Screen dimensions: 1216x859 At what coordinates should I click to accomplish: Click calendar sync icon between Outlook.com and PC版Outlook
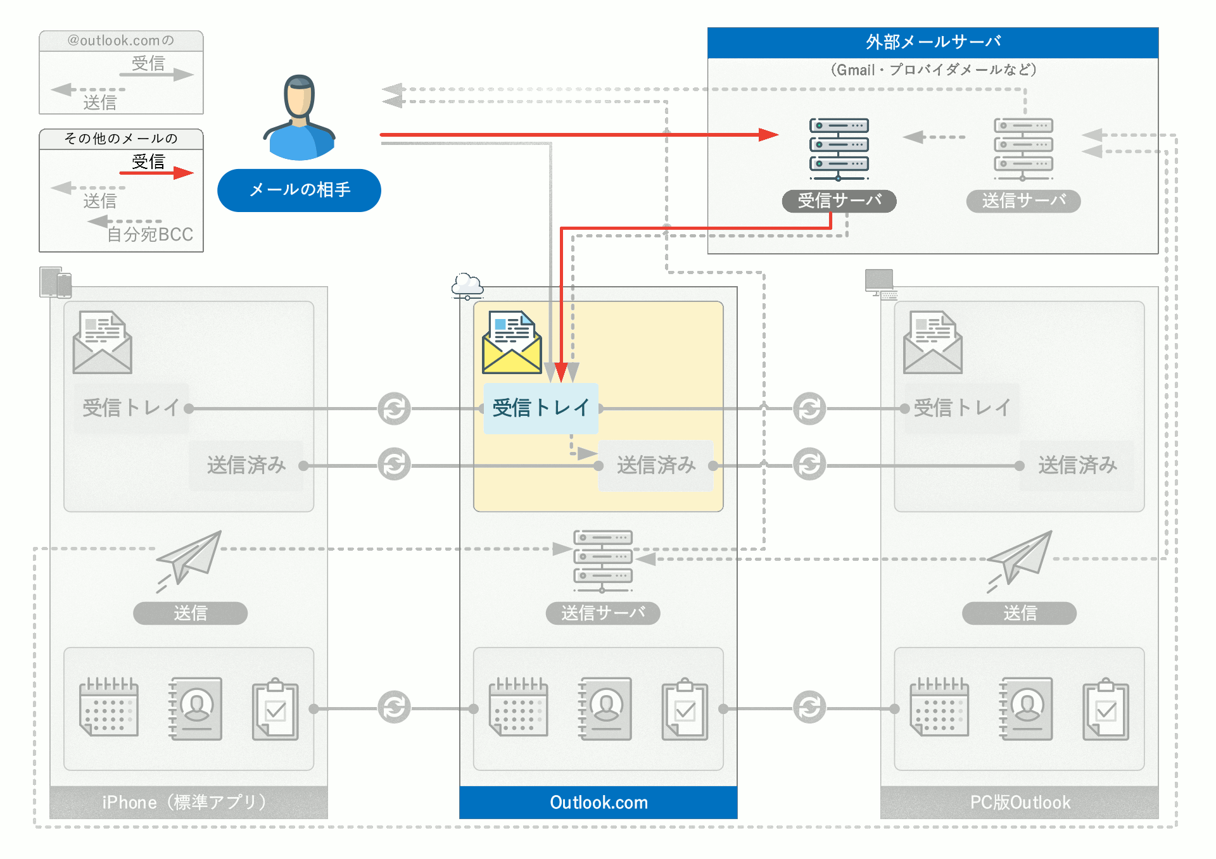(x=809, y=707)
